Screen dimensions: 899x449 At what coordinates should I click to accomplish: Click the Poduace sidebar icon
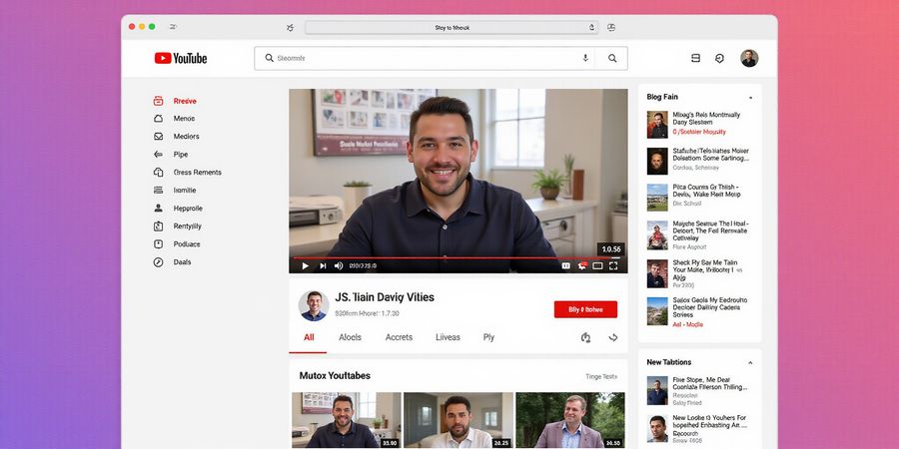pos(158,244)
